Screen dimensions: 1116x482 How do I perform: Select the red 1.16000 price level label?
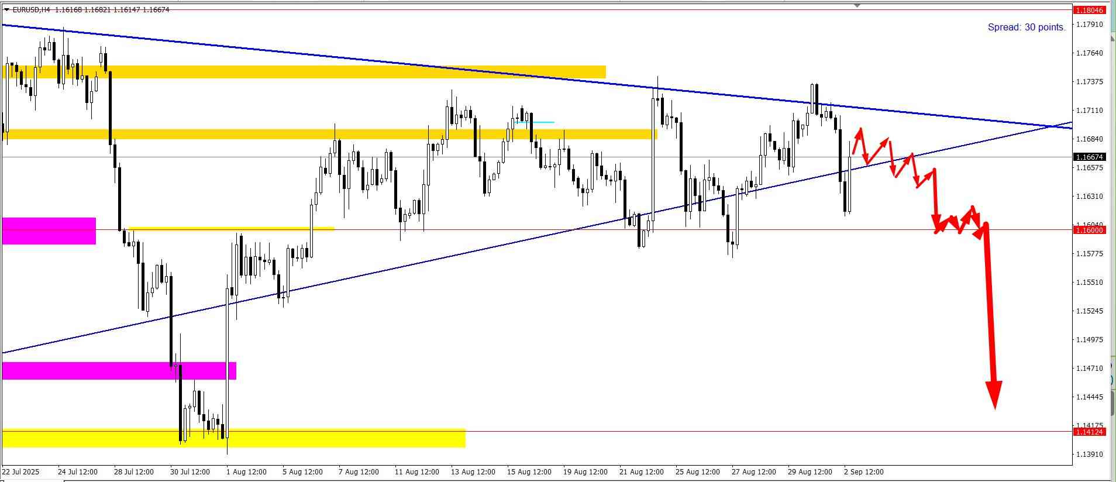pos(1090,230)
